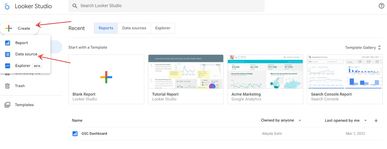Click the search magnifier icon

point(74,6)
